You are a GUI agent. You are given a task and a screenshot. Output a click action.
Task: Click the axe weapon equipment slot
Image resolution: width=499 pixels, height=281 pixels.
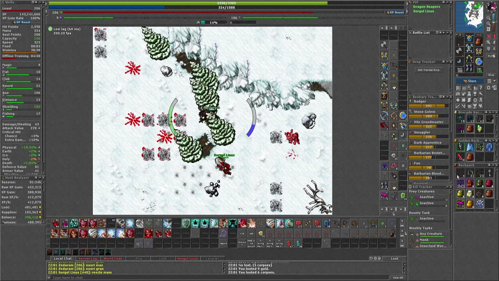[460, 52]
